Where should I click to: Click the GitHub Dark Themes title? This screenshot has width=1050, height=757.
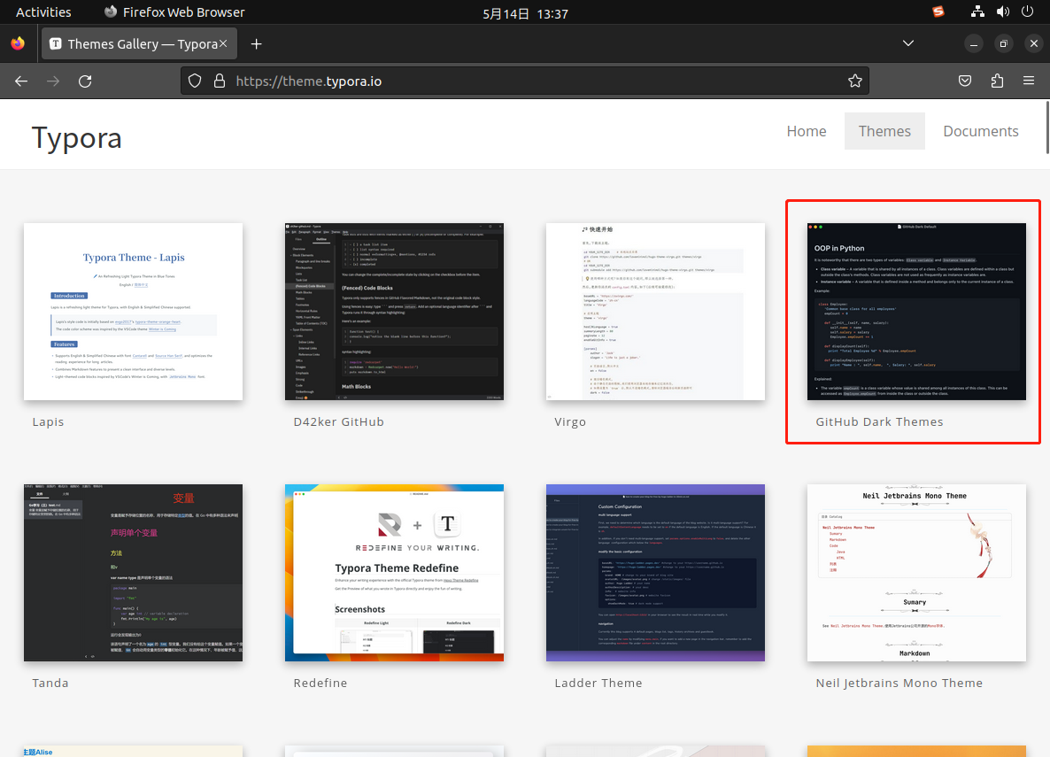click(x=879, y=421)
